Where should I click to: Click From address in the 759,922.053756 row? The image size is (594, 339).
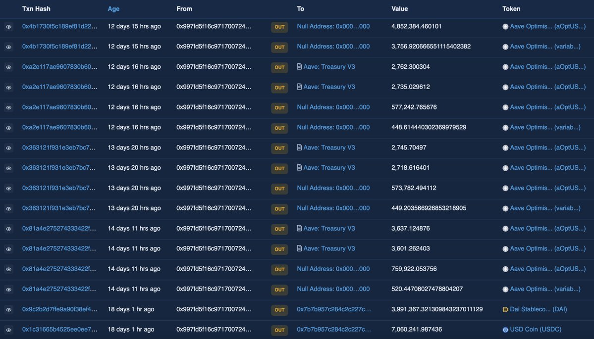(214, 269)
